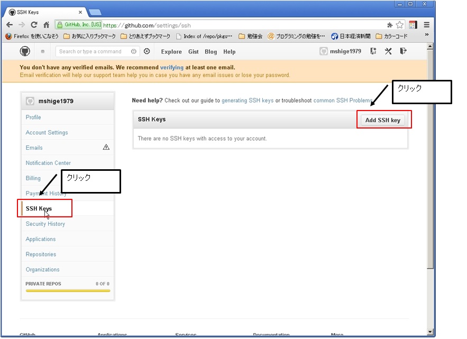Click the scrollbar up arrow
The image size is (467, 339).
430,47
